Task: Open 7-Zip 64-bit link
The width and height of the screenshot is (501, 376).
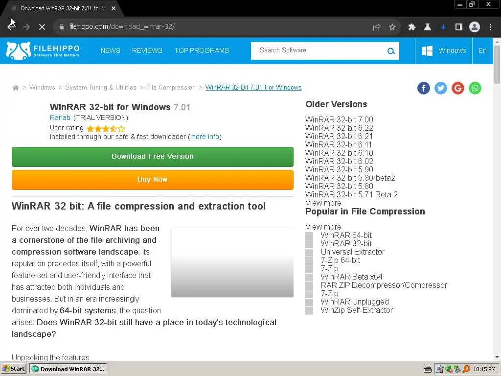Action: 341,260
